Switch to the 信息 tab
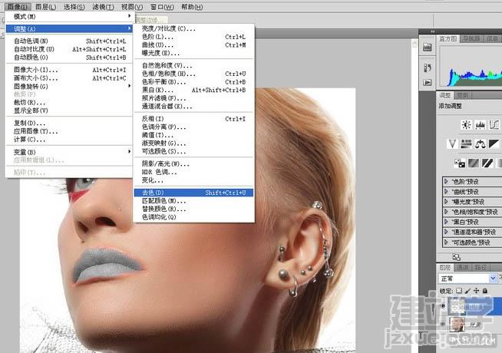 492,38
